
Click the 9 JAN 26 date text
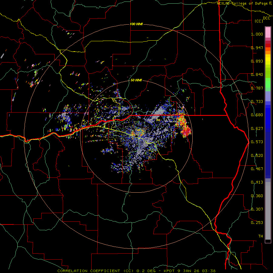189,271
